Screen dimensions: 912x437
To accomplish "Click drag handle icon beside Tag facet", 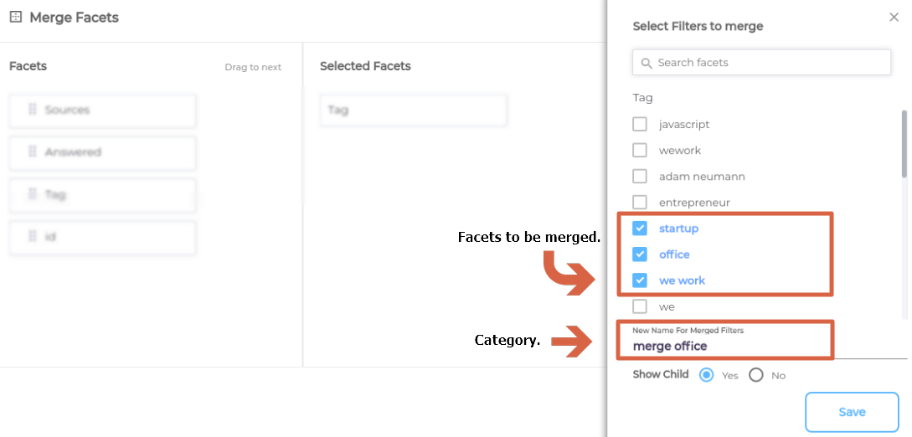I will pyautogui.click(x=33, y=194).
